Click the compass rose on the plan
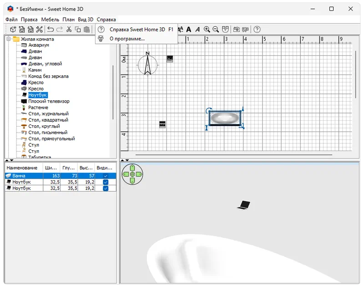 click(147, 64)
